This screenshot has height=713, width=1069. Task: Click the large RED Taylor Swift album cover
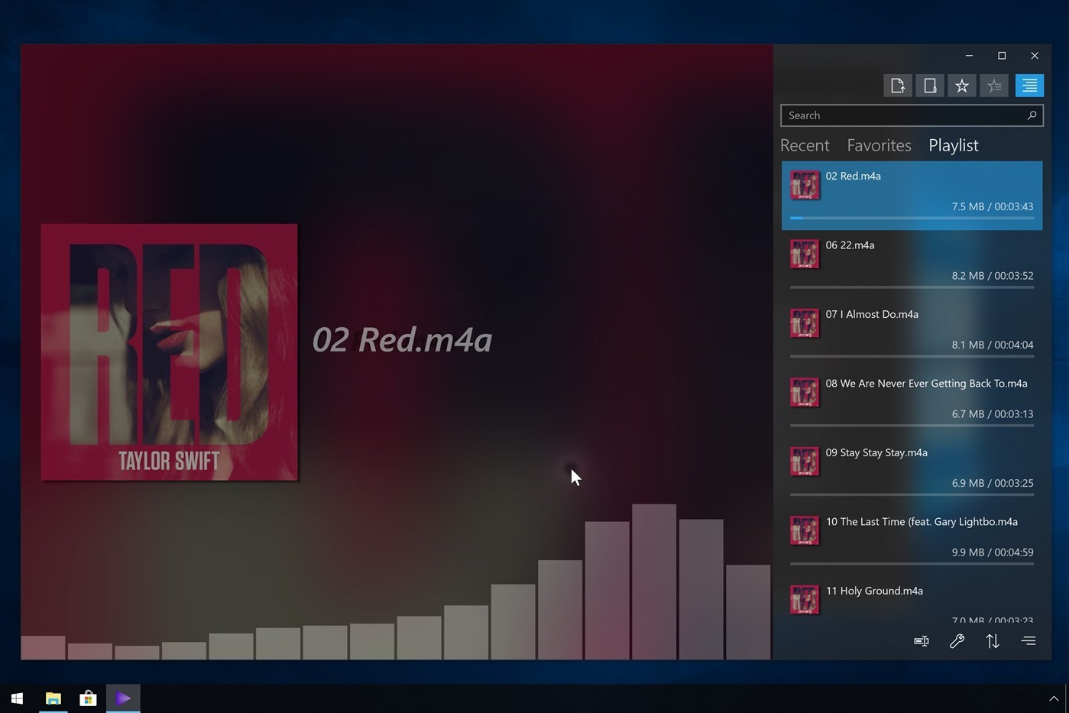(x=169, y=352)
